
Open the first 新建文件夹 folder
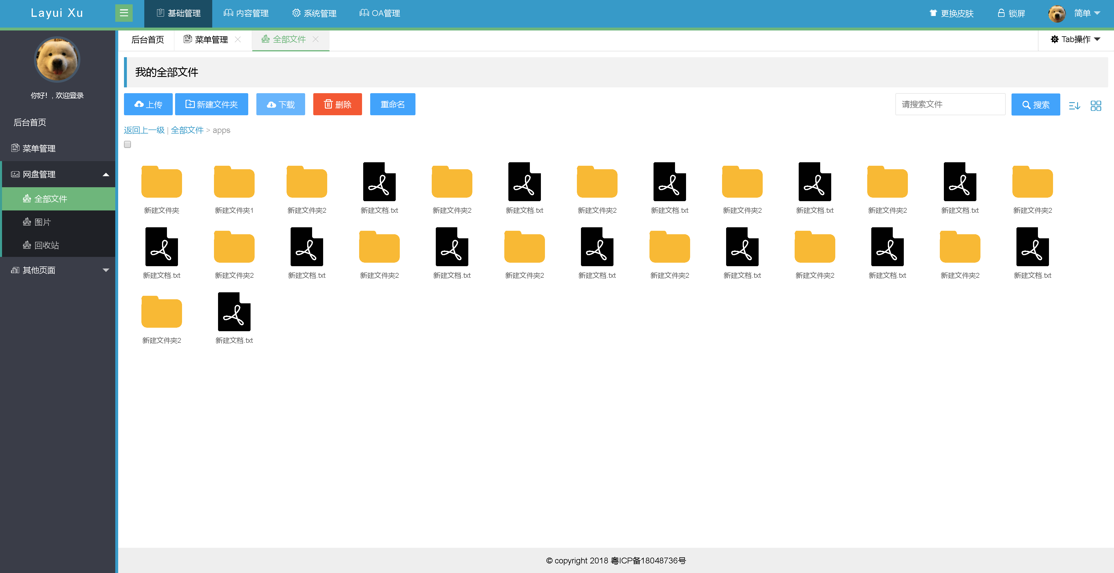click(x=161, y=182)
